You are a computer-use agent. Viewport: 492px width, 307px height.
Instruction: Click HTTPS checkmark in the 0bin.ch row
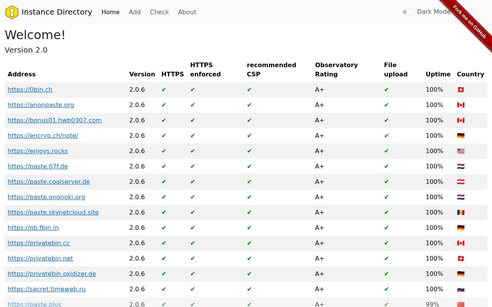(x=164, y=89)
